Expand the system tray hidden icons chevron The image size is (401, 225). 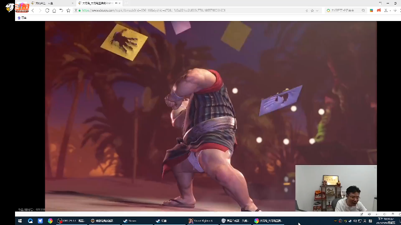point(335,221)
